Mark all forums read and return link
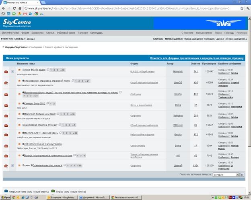This screenshot has width=251, height=200. 197,58
